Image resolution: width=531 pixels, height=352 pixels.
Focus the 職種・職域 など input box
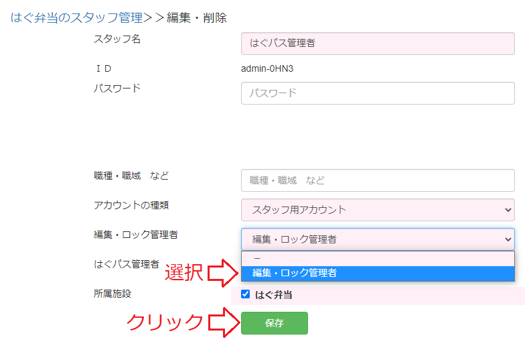tap(378, 180)
